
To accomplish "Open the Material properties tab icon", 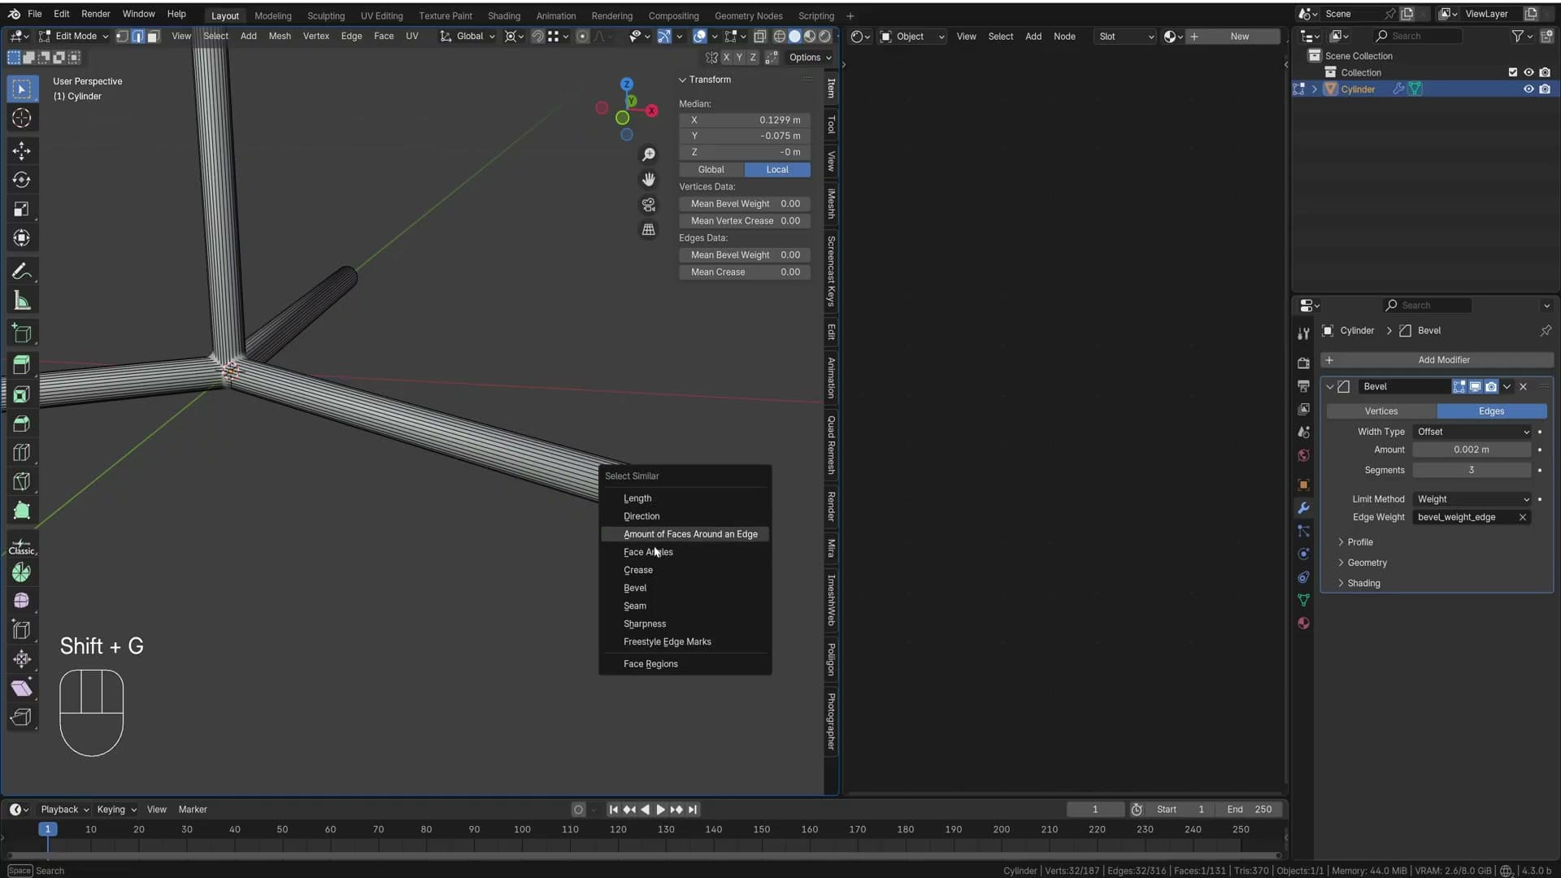I will point(1303,624).
